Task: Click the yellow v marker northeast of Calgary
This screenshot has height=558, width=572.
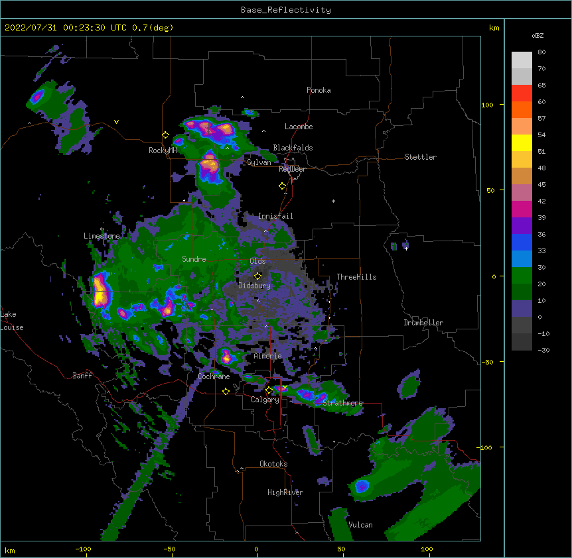Action: click(x=285, y=386)
